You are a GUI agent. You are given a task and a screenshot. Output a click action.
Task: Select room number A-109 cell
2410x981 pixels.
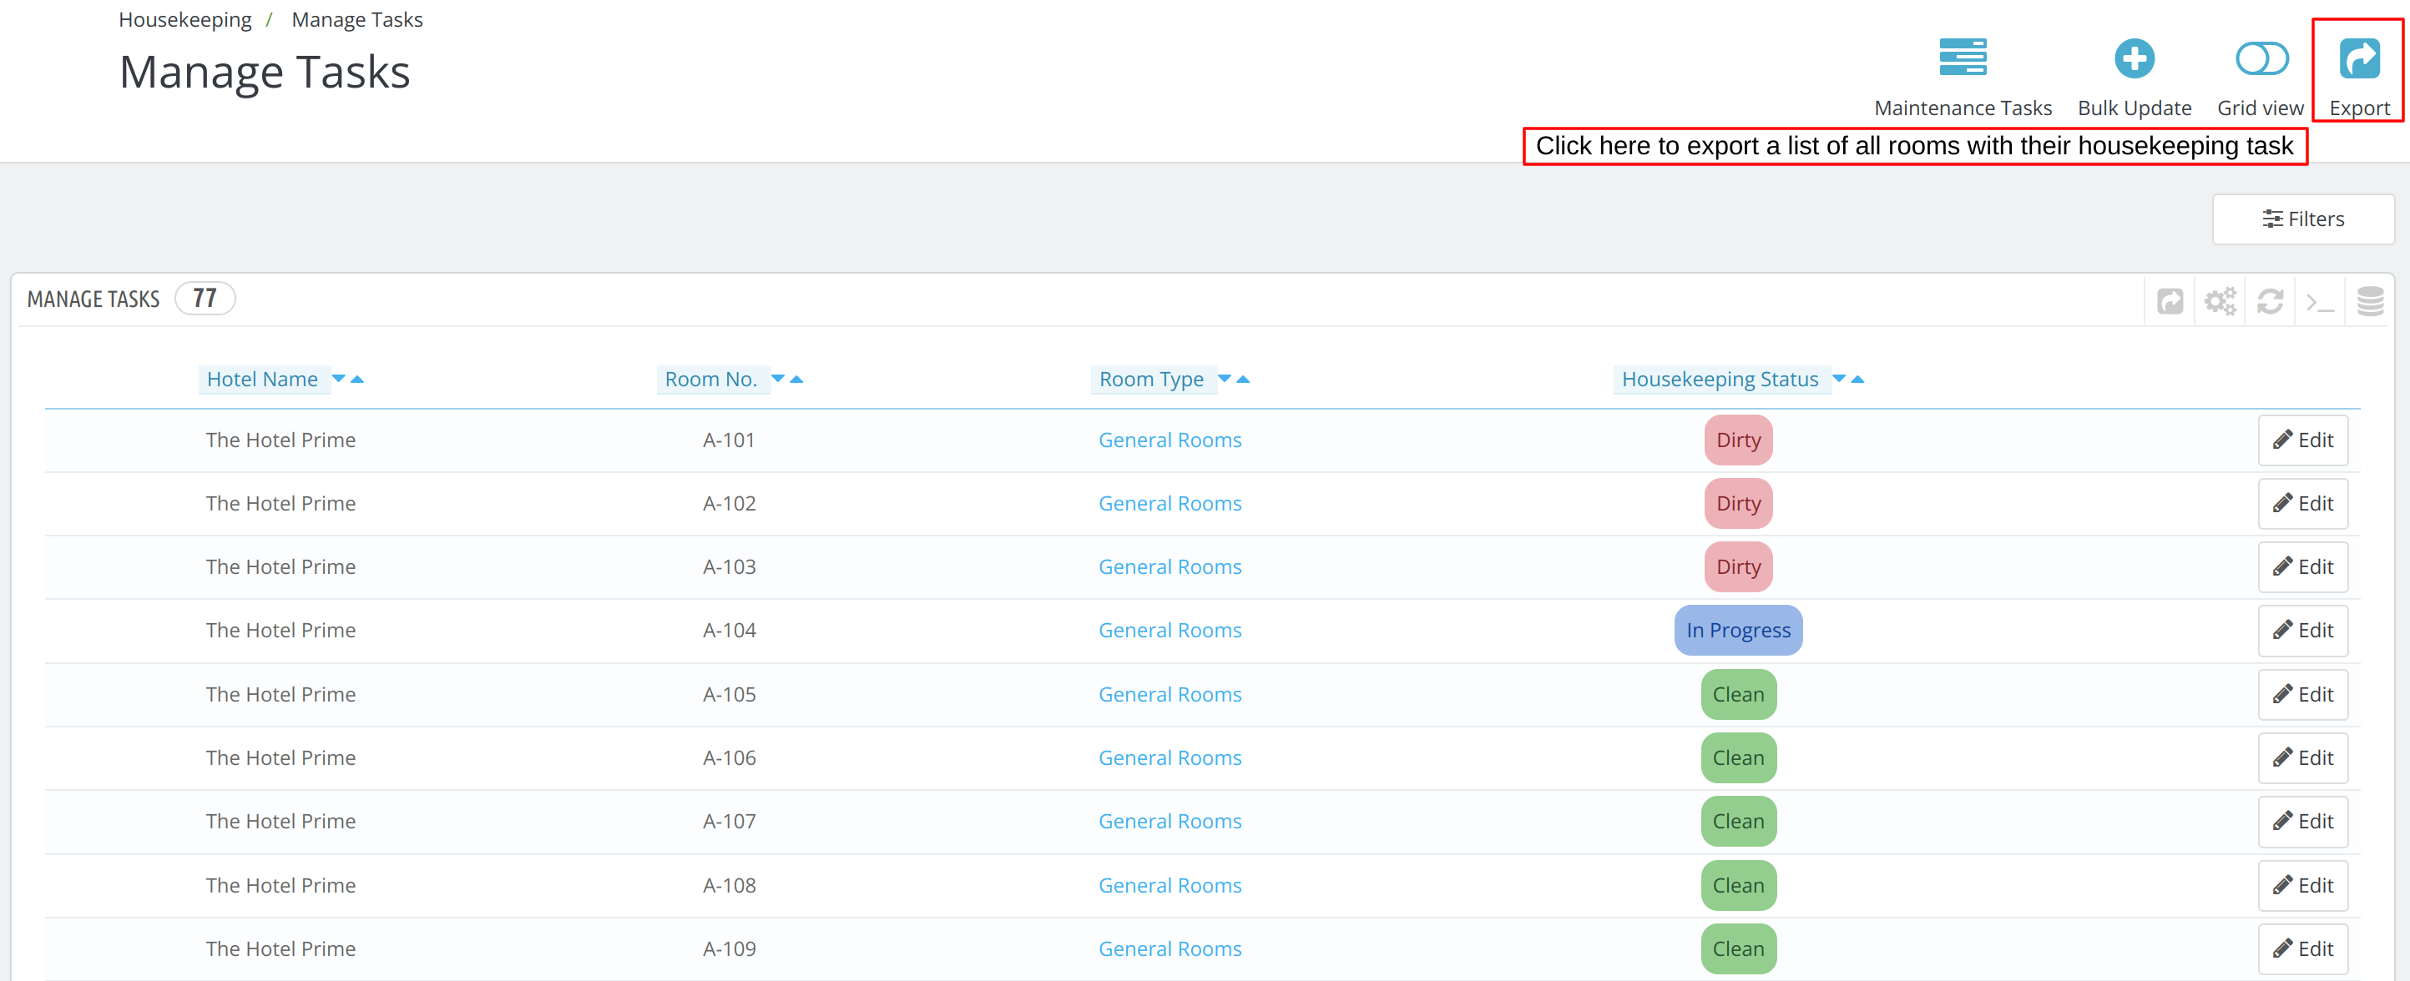(729, 948)
